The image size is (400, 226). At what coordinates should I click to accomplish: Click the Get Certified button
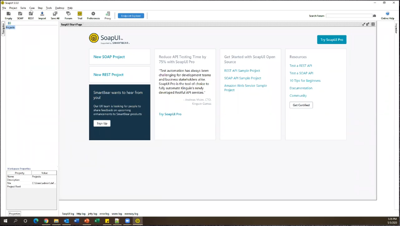(301, 105)
